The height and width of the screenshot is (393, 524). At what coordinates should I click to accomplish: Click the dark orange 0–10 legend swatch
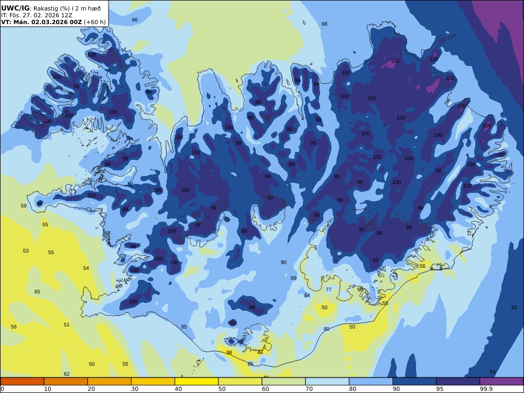click(22, 381)
